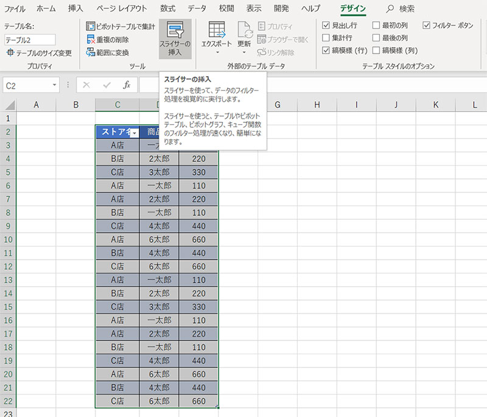Screen dimensions: 487x417
Task: Click the Refresh (更新) icon
Action: (x=244, y=30)
